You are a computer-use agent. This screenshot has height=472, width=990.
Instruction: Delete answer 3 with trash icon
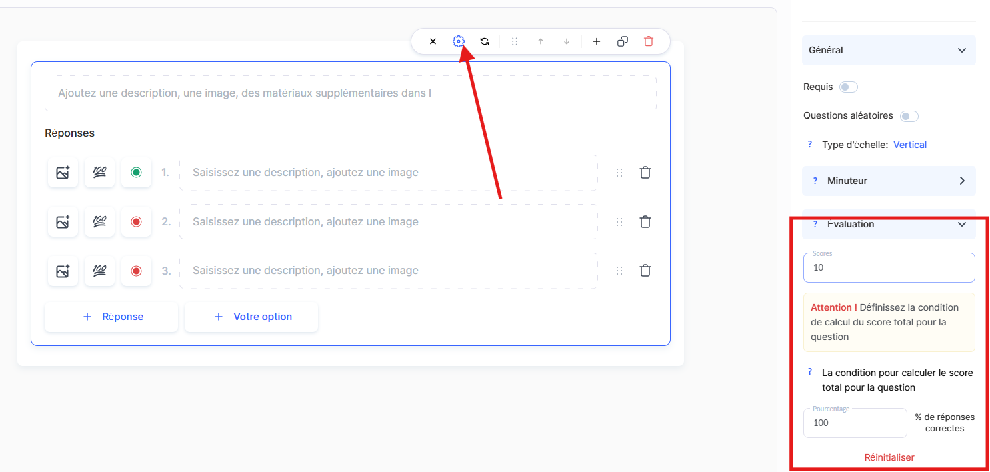click(645, 271)
